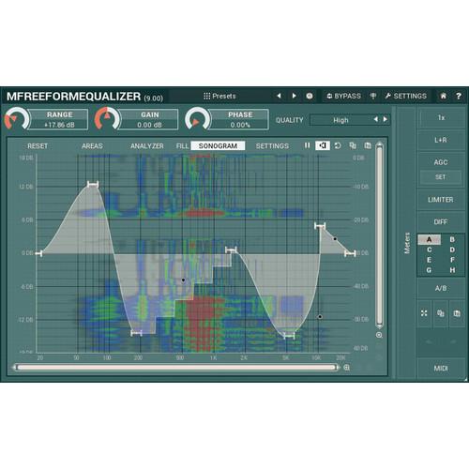Select the bottom EQ node near 5K
The image size is (469, 469).
pyautogui.click(x=289, y=336)
